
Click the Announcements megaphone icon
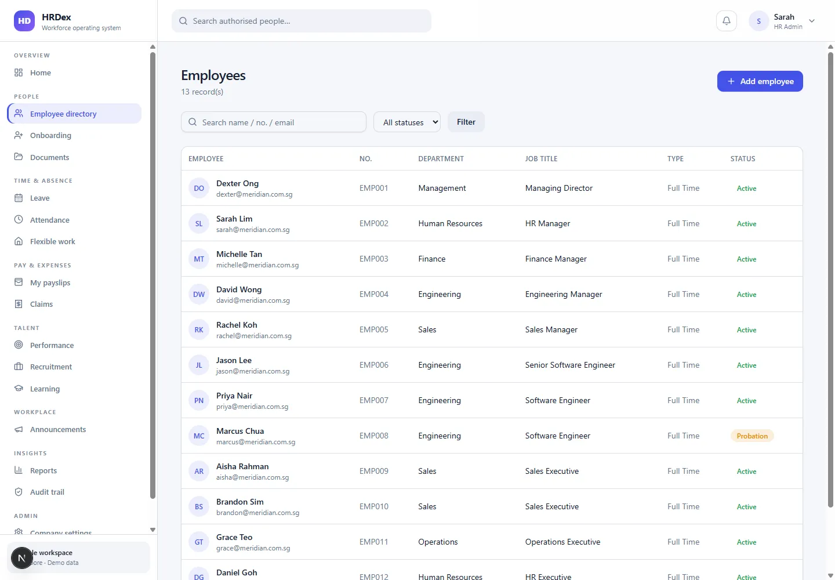click(19, 429)
